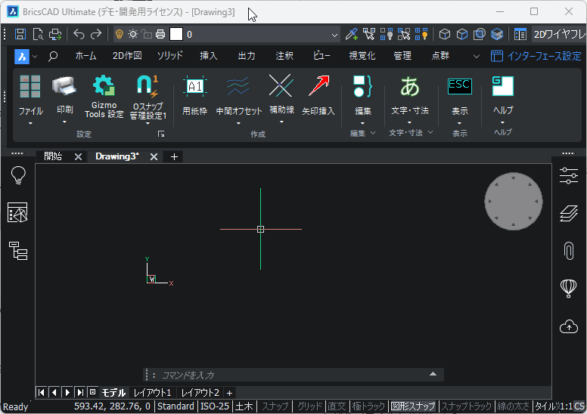The width and height of the screenshot is (587, 414).
Task: Toggle 直交 ortho mode in status bar
Action: 337,406
